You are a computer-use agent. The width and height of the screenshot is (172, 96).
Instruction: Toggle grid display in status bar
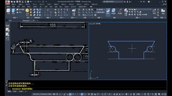click(x=57, y=94)
